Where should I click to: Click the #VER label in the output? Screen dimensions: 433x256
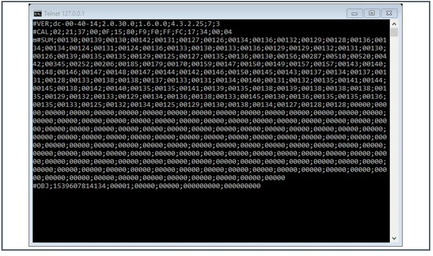(41, 24)
